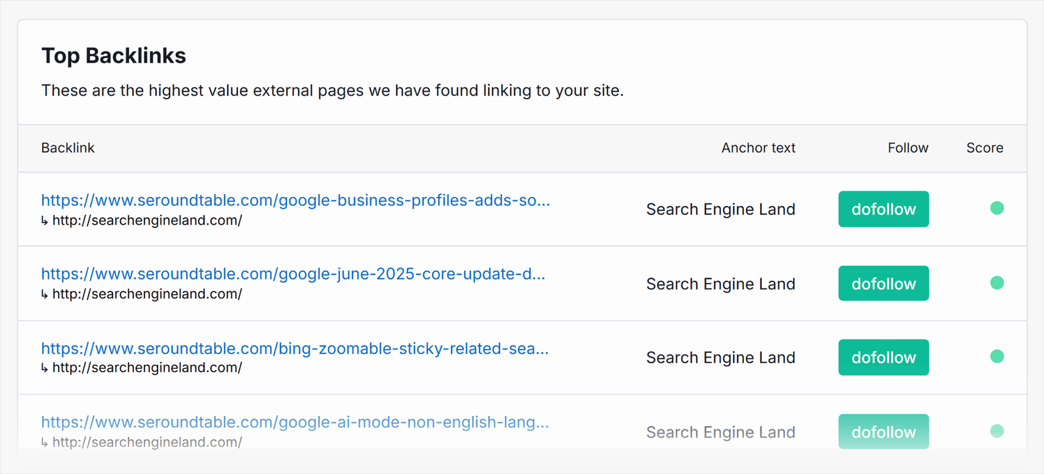This screenshot has height=474, width=1044.
Task: Click dofollow badge for june-2025-core-update backlink
Action: coord(883,284)
